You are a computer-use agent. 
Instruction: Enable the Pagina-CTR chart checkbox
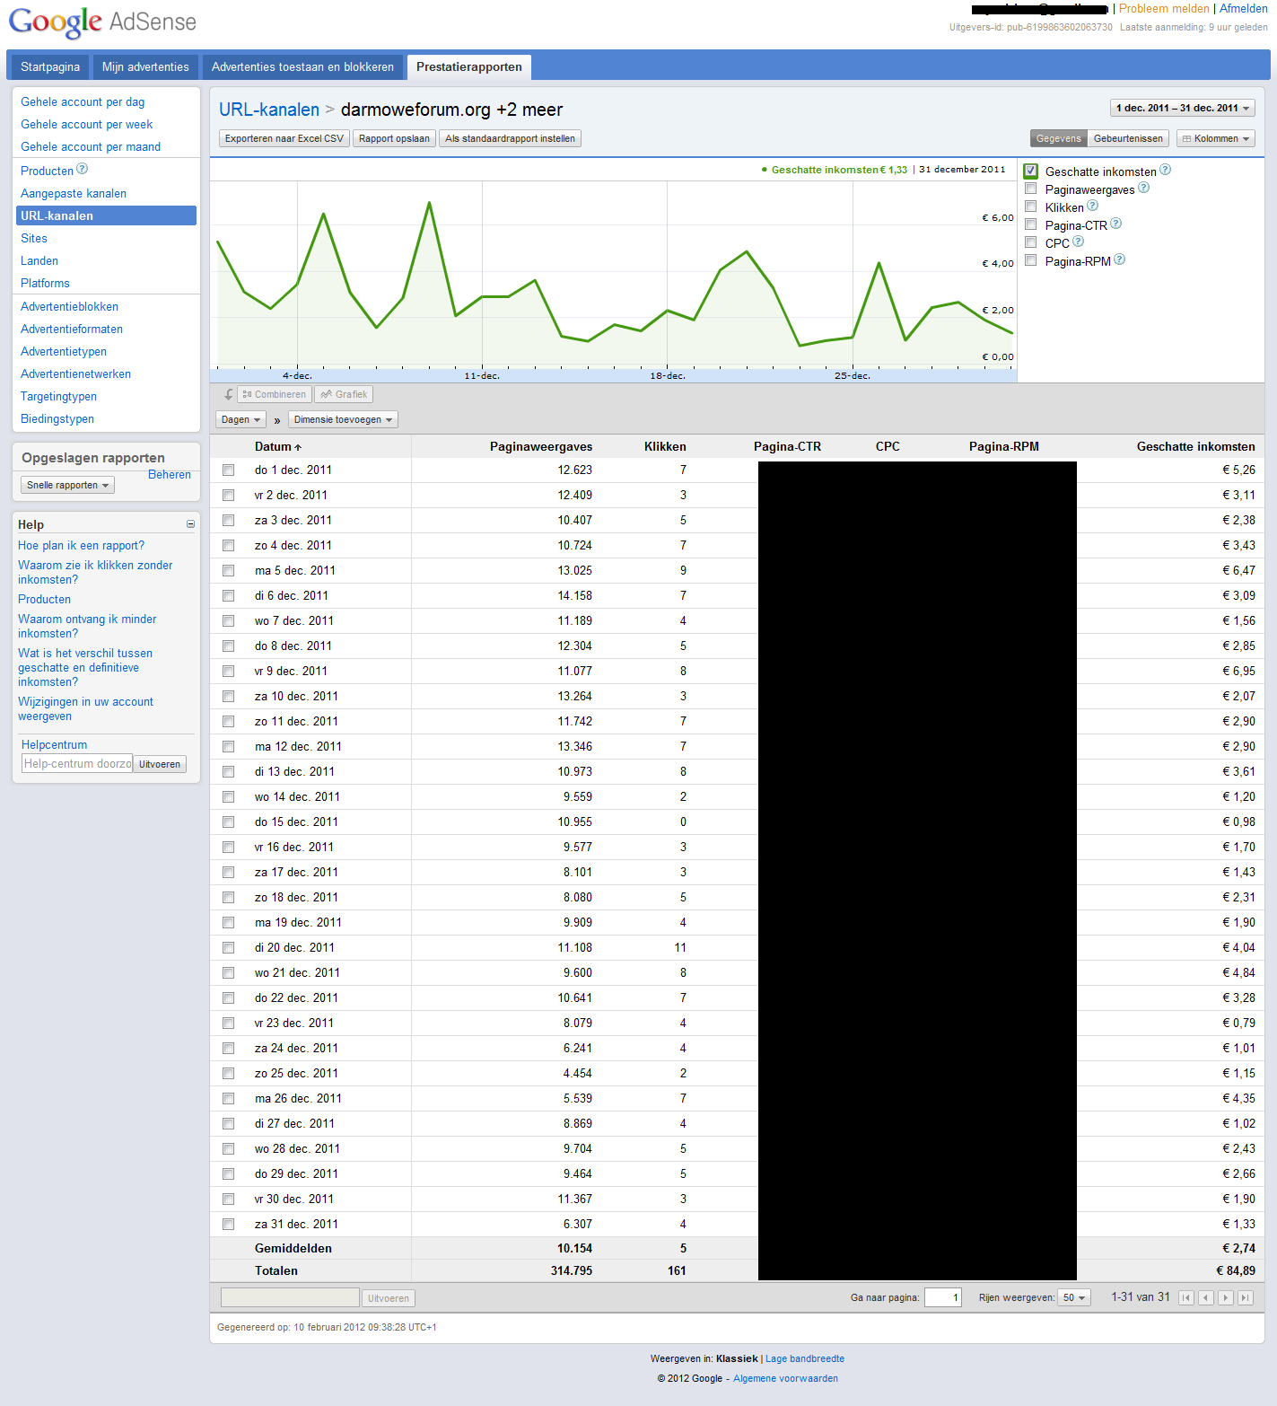[x=1031, y=224]
